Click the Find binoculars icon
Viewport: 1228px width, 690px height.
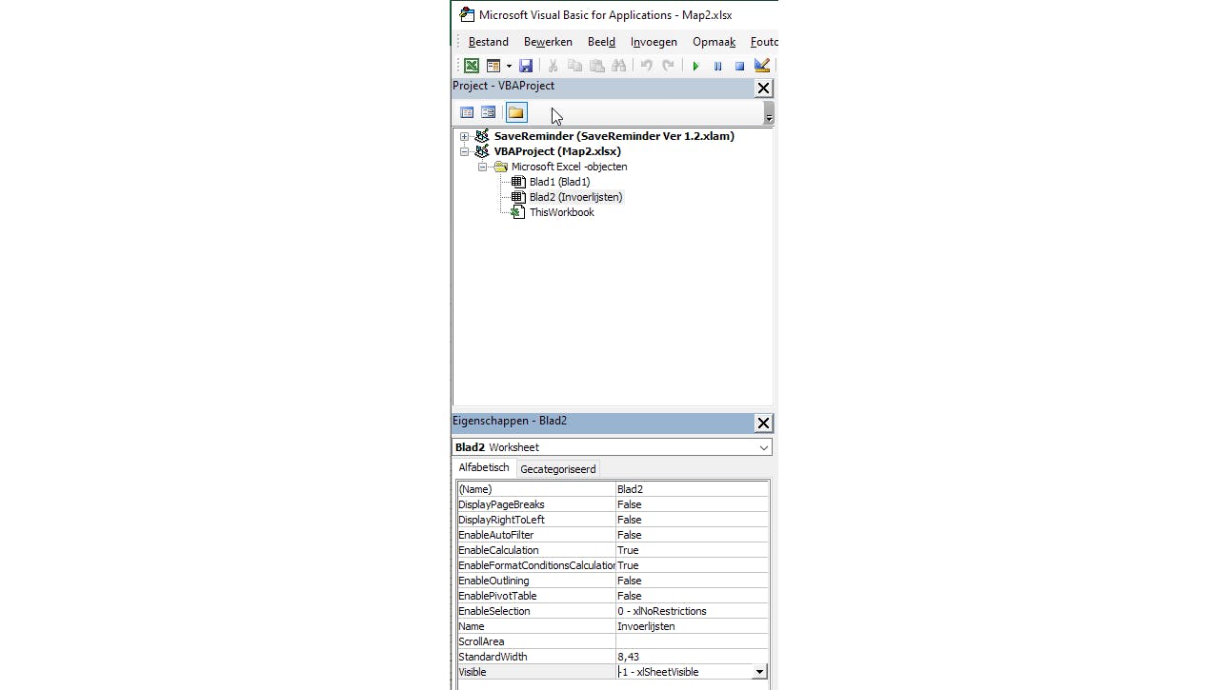(619, 66)
